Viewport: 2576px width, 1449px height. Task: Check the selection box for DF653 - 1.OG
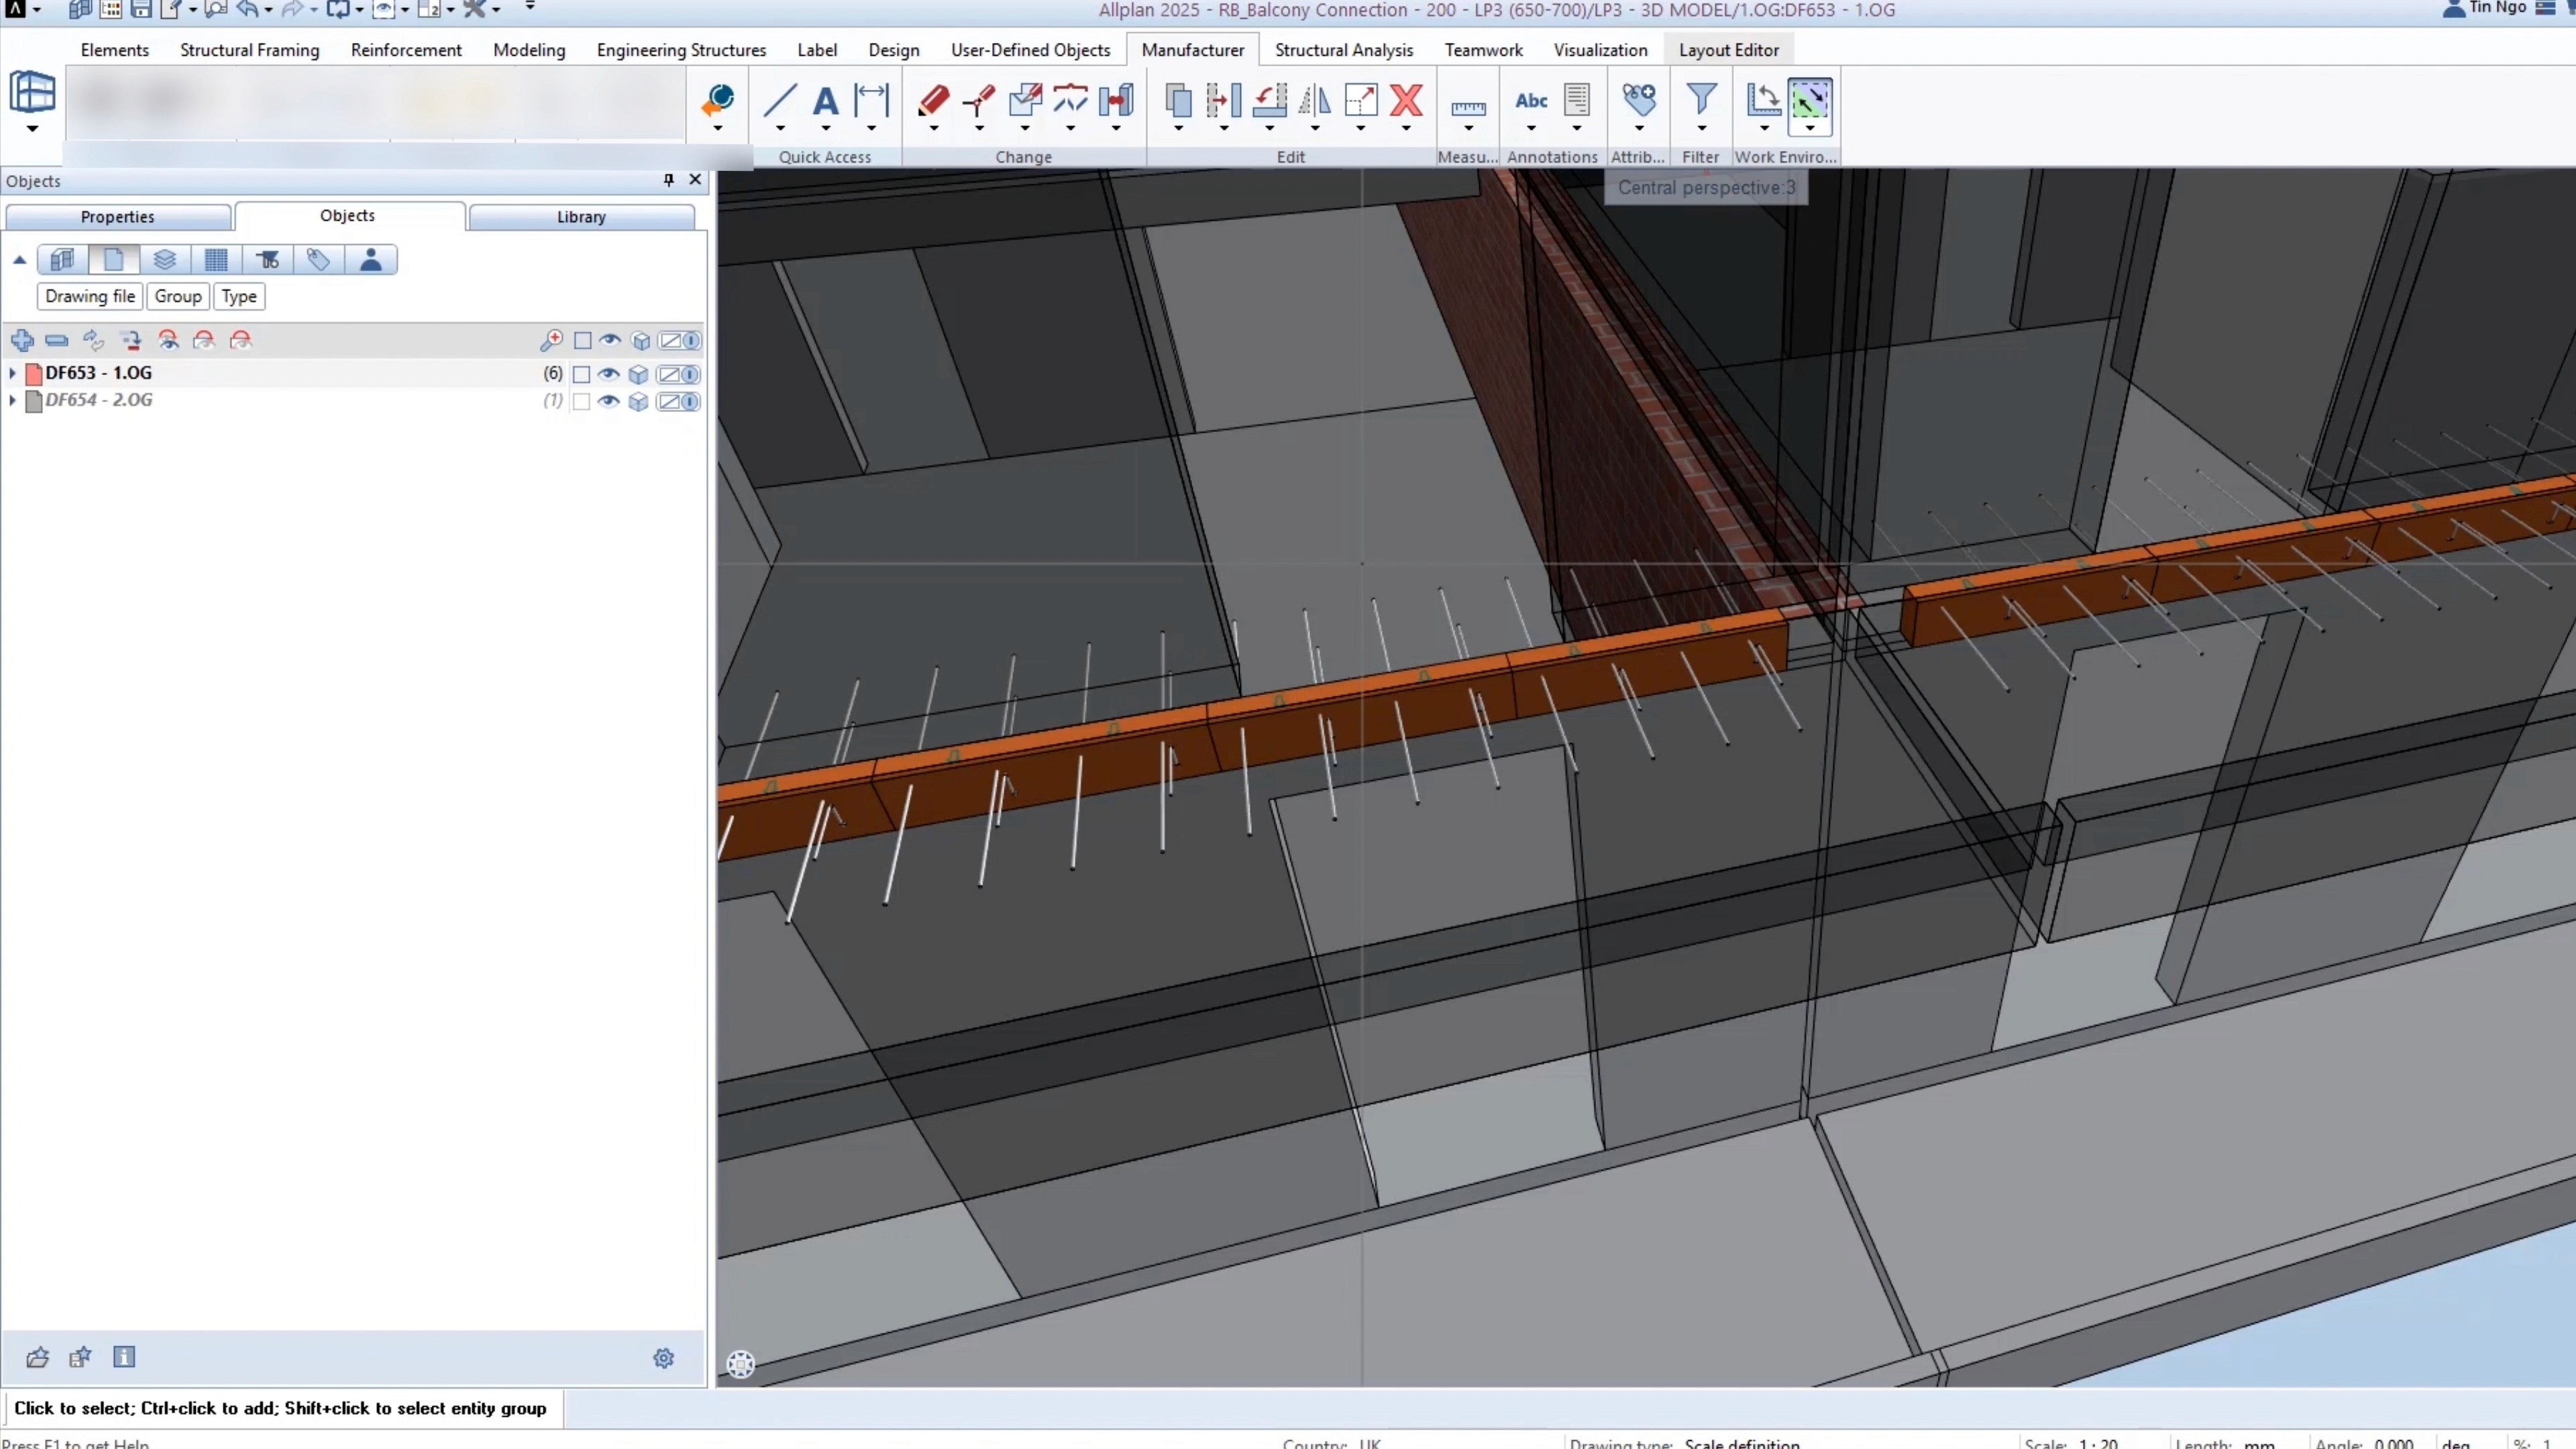pos(581,374)
